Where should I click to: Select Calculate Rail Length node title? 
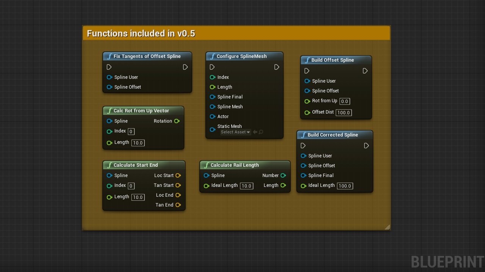(x=235, y=165)
